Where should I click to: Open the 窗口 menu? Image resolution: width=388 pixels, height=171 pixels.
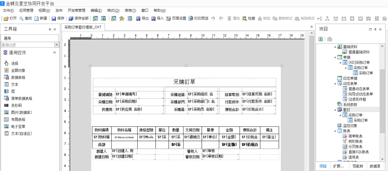[x=145, y=10]
